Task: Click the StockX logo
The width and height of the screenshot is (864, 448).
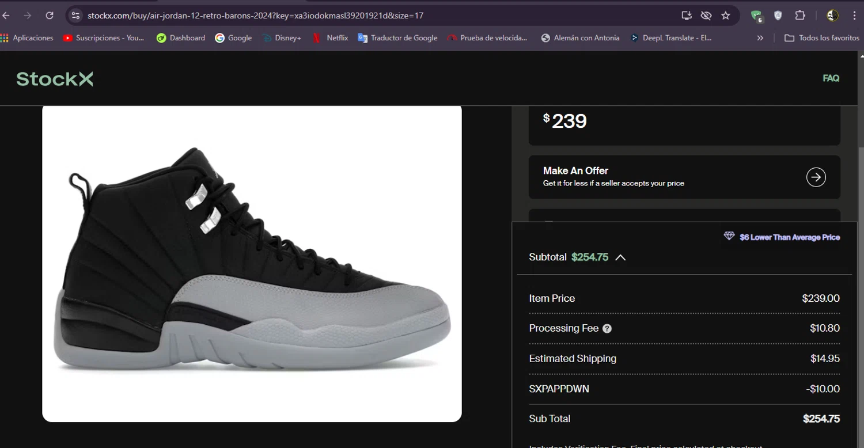Action: [x=55, y=79]
